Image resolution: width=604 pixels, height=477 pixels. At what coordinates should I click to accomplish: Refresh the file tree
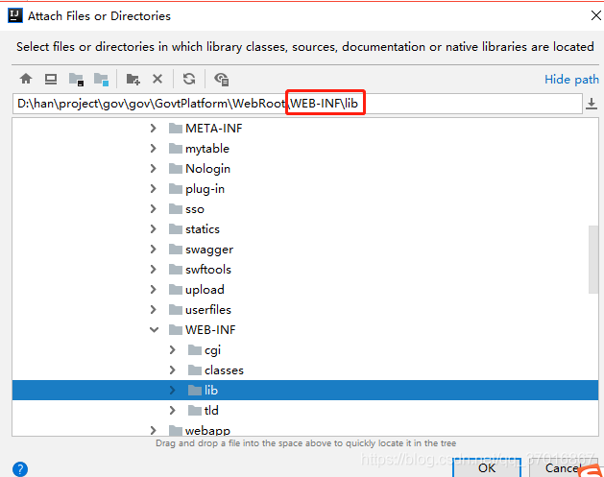[x=189, y=79]
